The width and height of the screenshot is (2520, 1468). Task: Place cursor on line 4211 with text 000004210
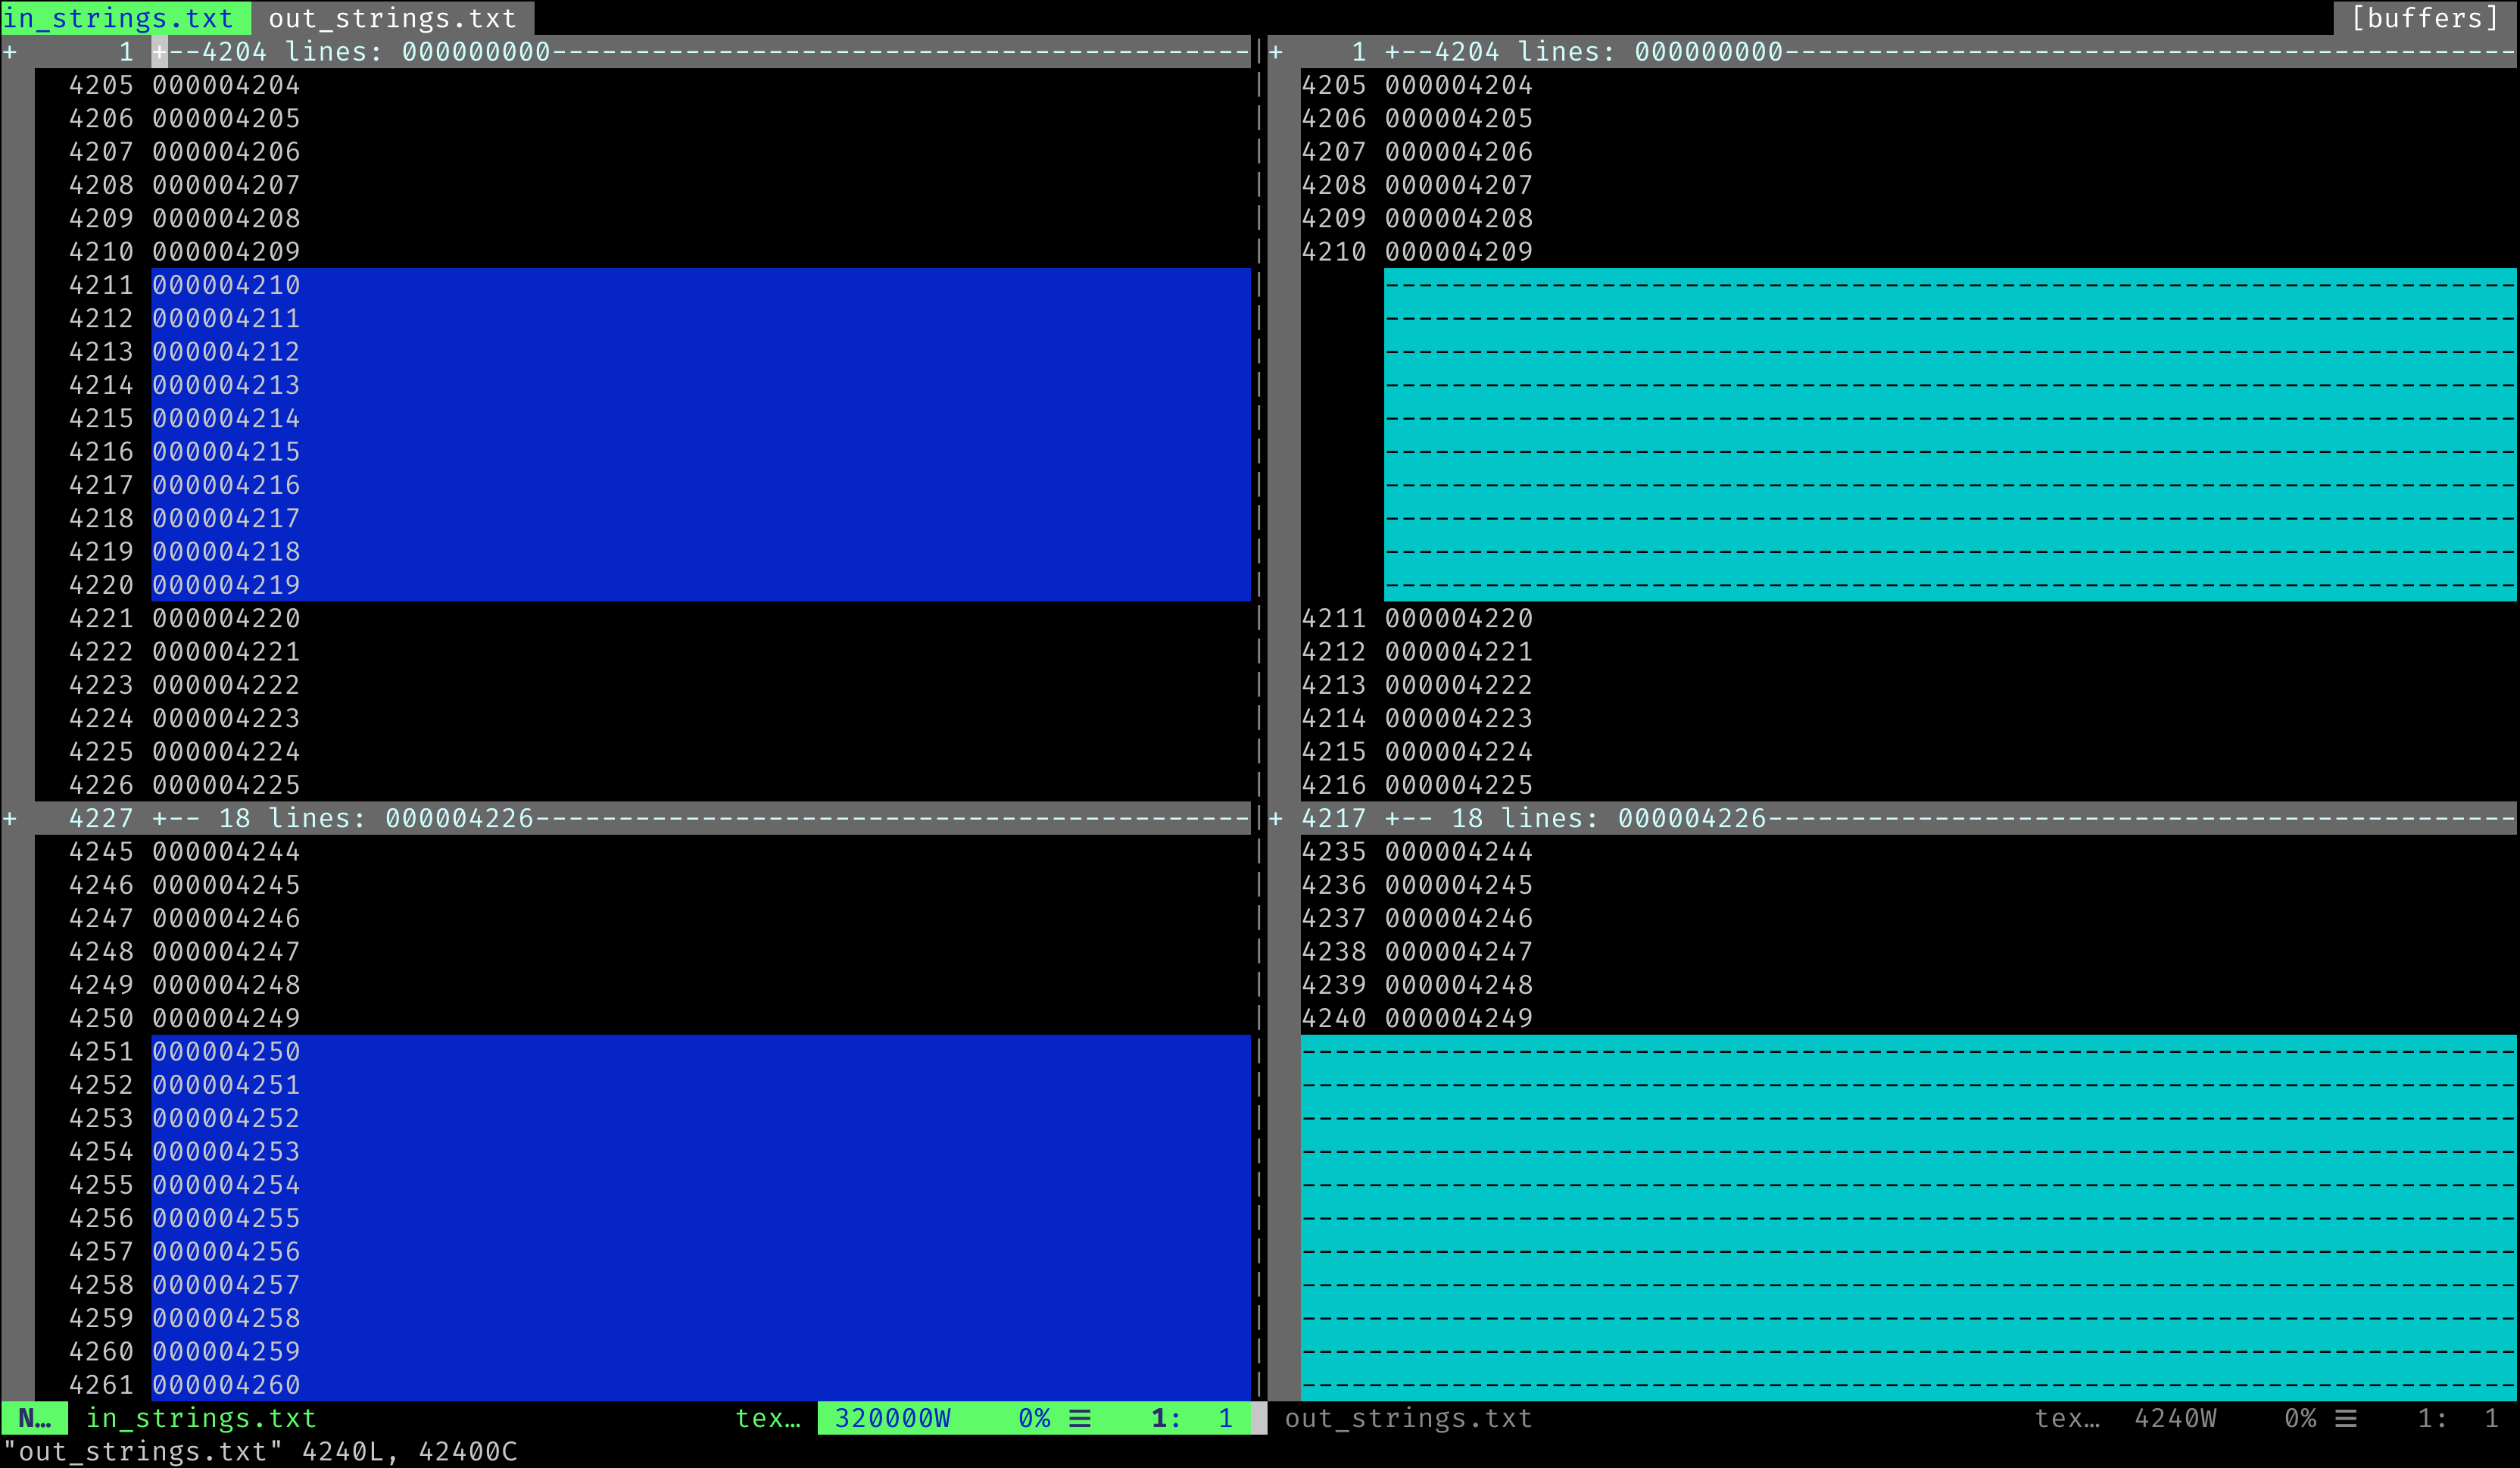click(x=226, y=286)
